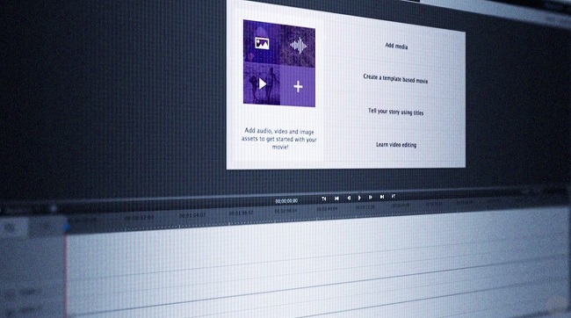
Task: Click the video play icon tile
Action: [262, 83]
